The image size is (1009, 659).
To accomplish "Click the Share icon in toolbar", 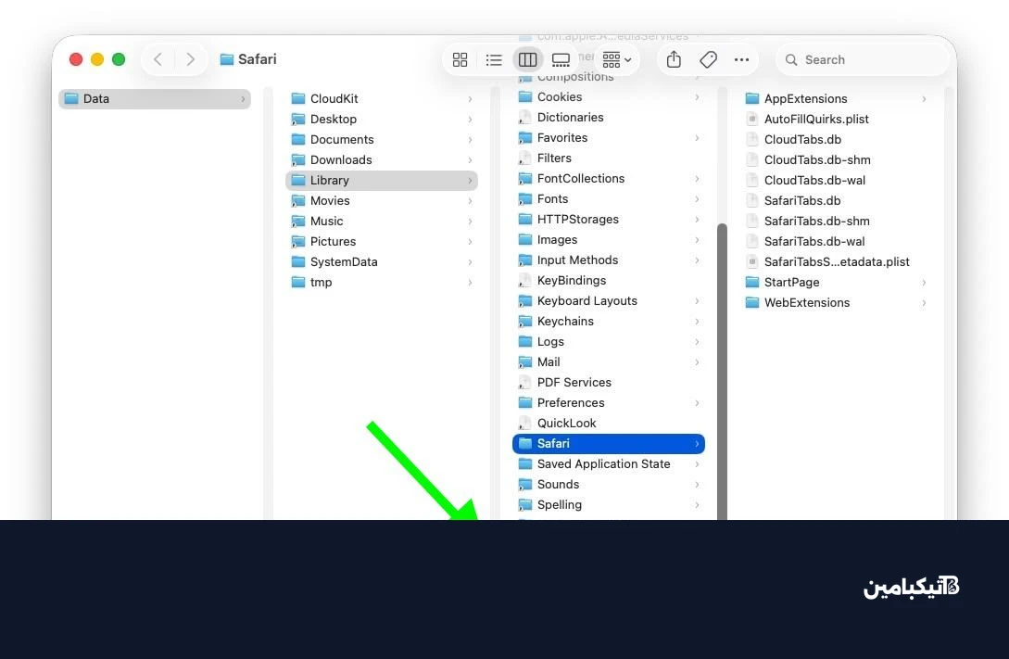I will [x=674, y=60].
